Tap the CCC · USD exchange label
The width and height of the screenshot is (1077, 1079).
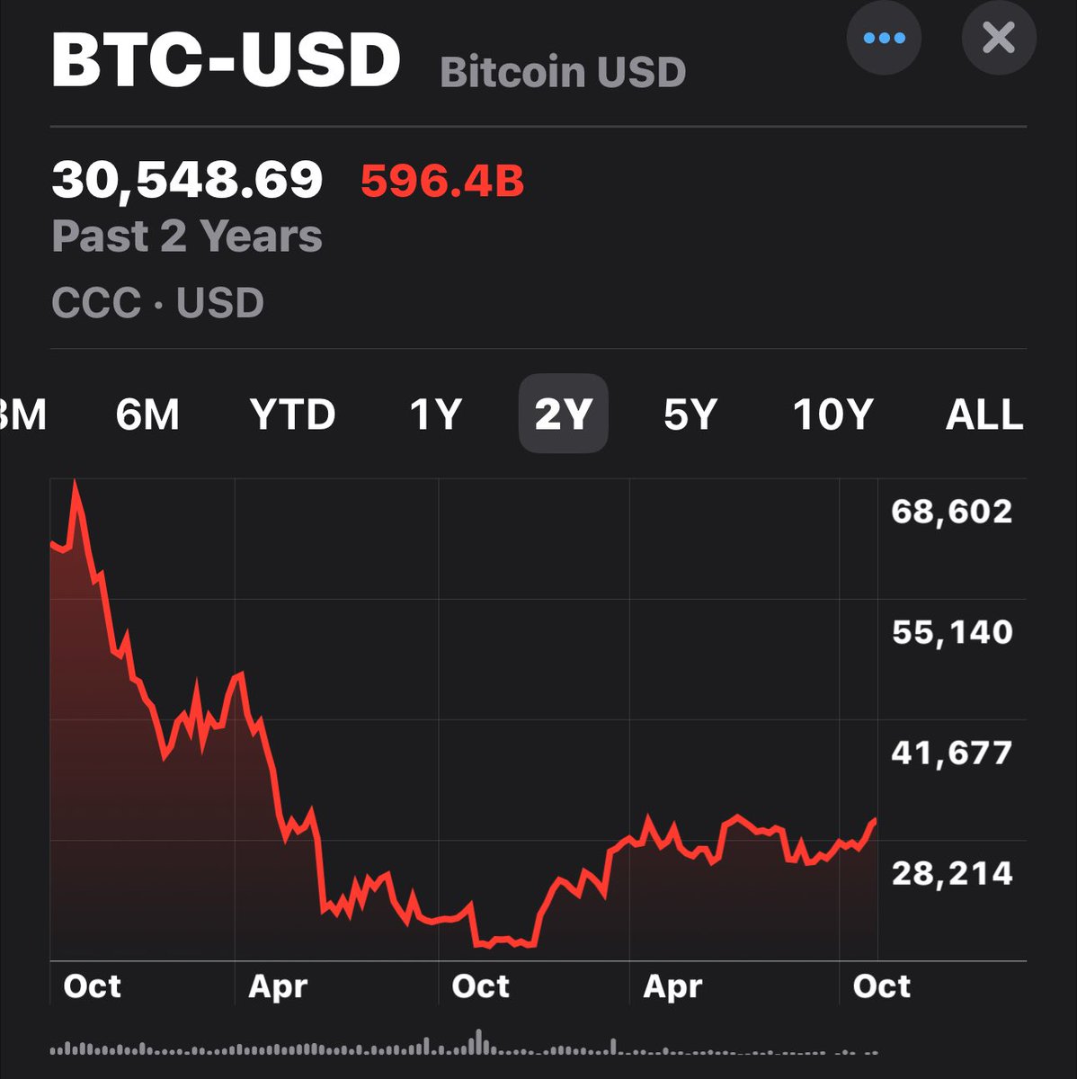pos(158,303)
